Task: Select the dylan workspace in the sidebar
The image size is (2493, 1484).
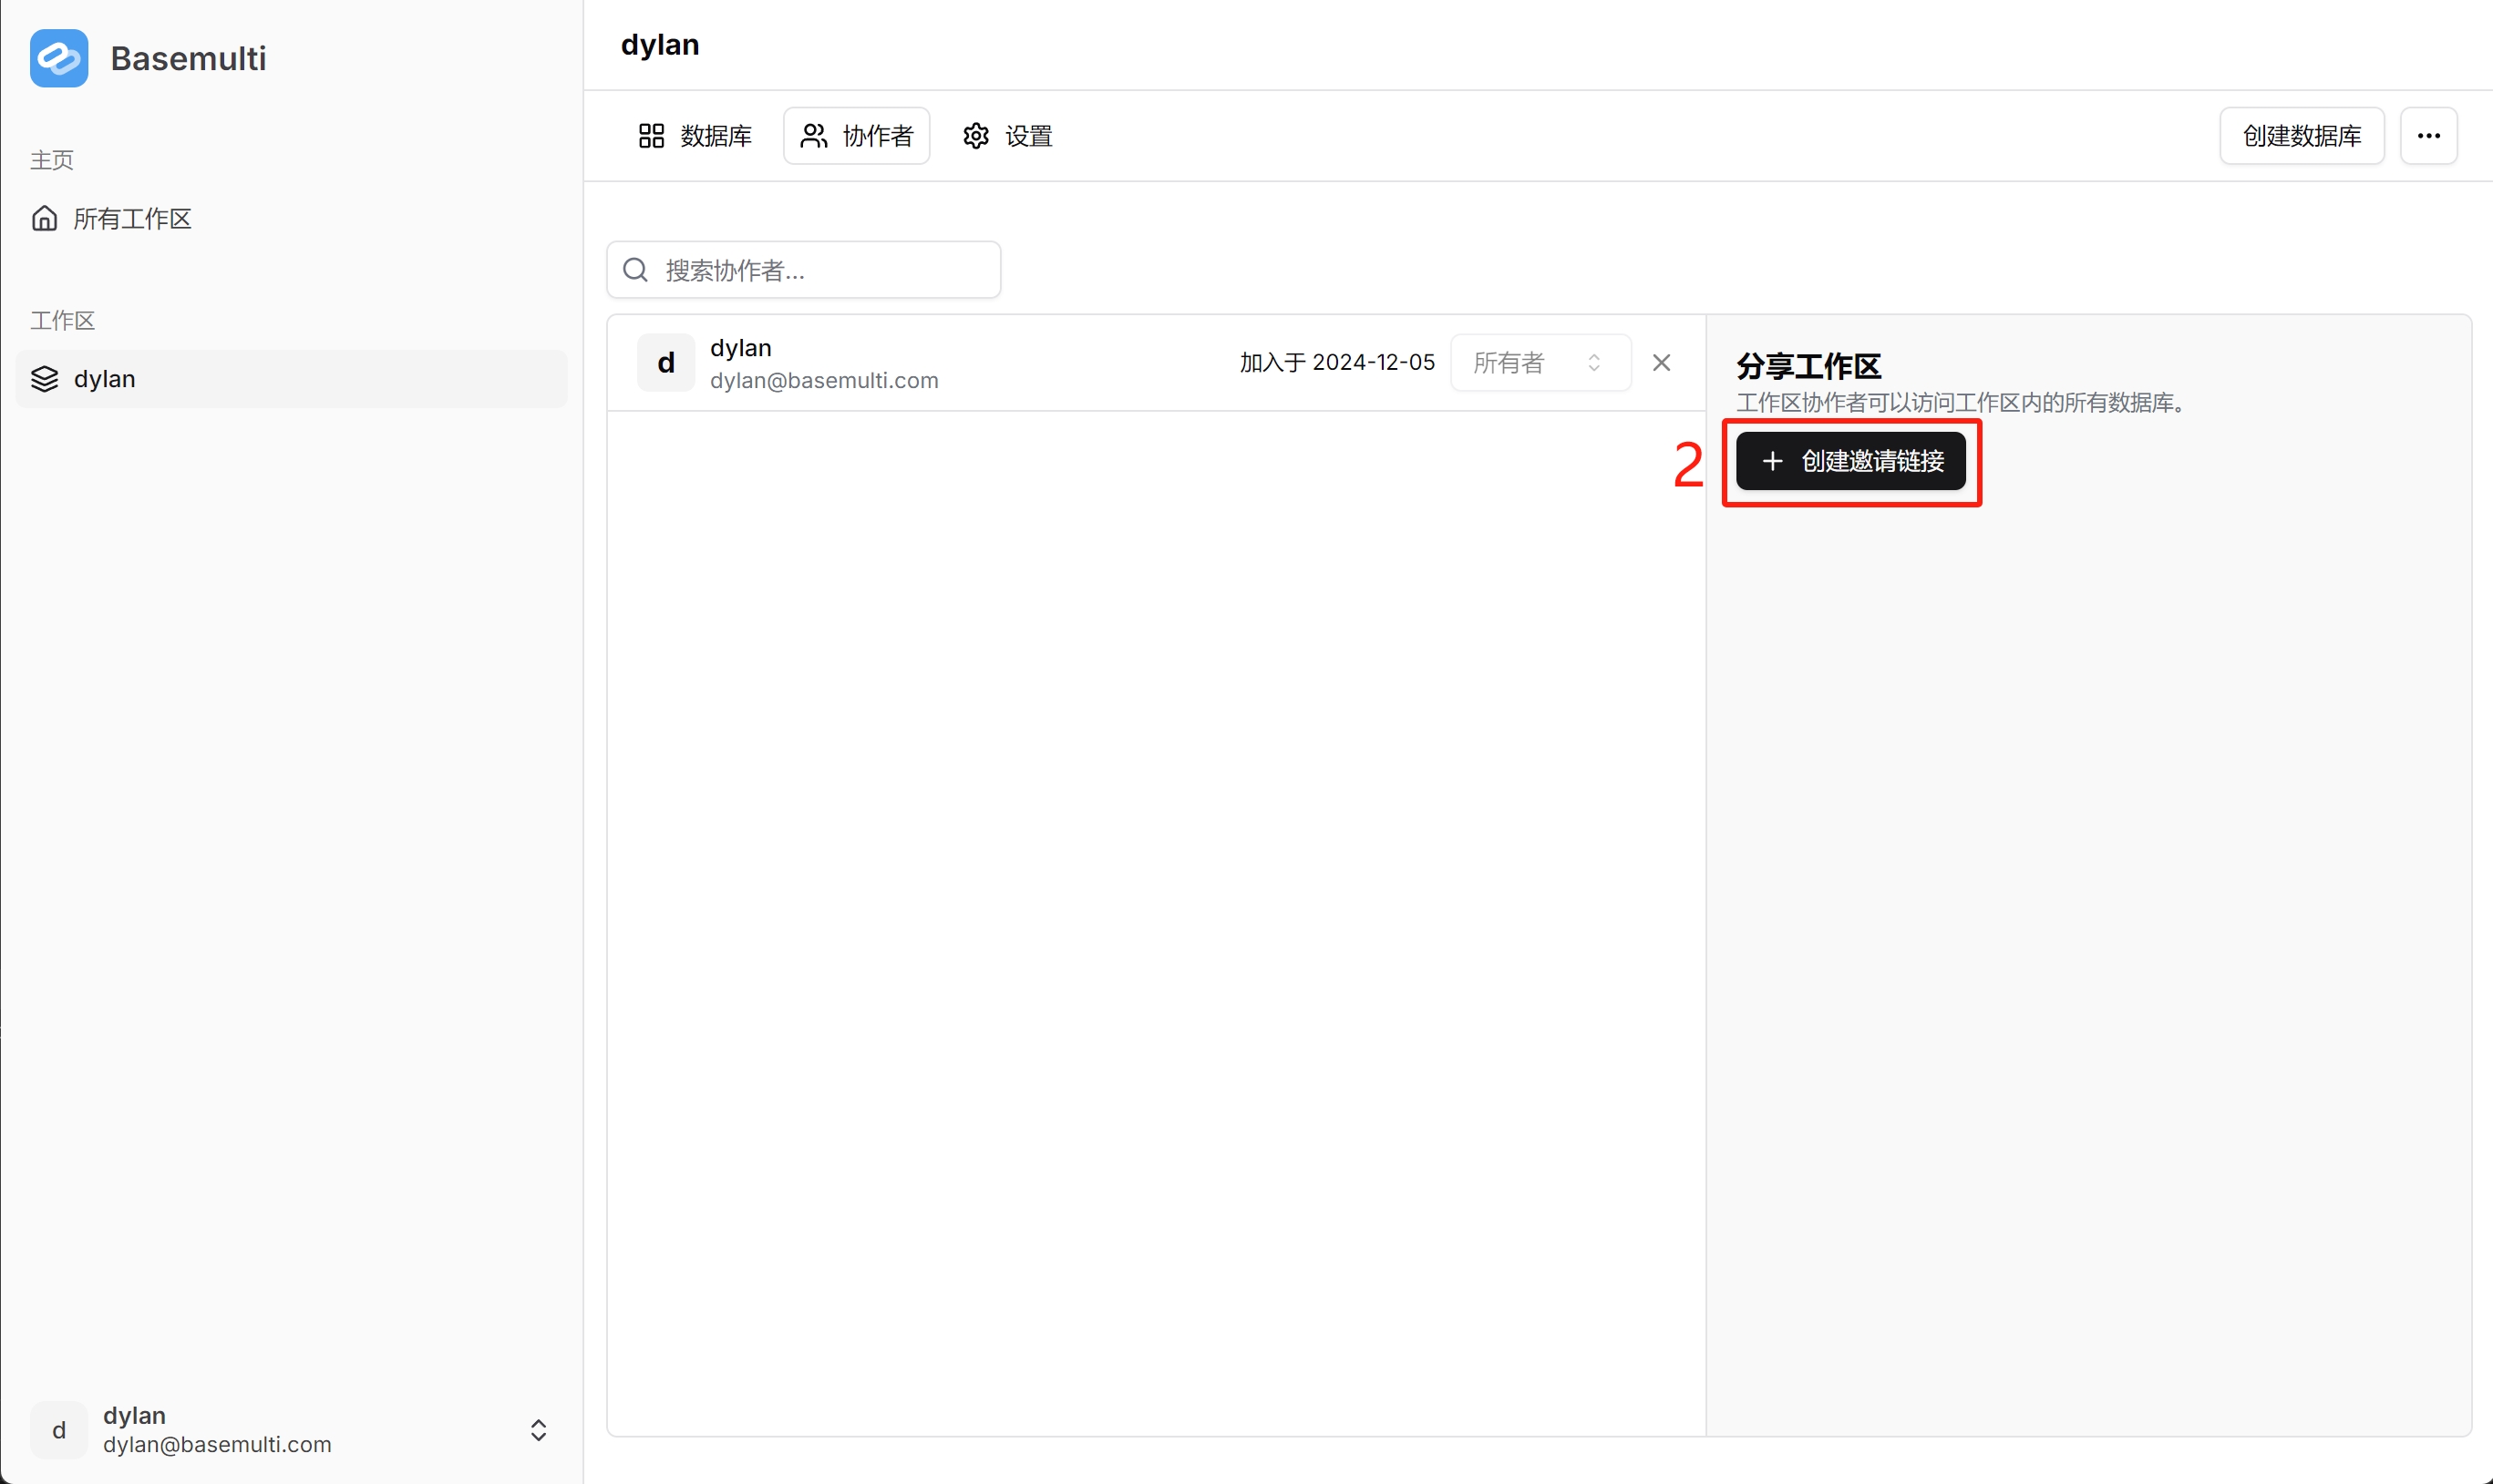Action: pyautogui.click(x=291, y=379)
